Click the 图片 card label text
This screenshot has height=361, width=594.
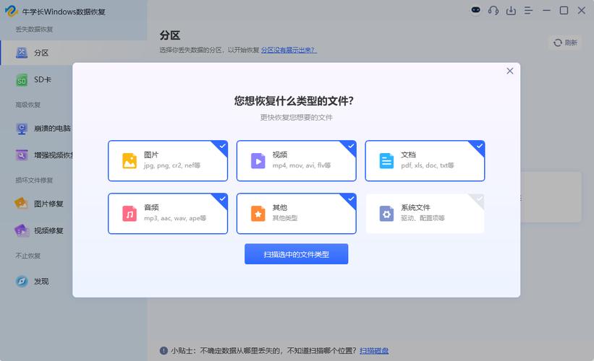pyautogui.click(x=151, y=155)
